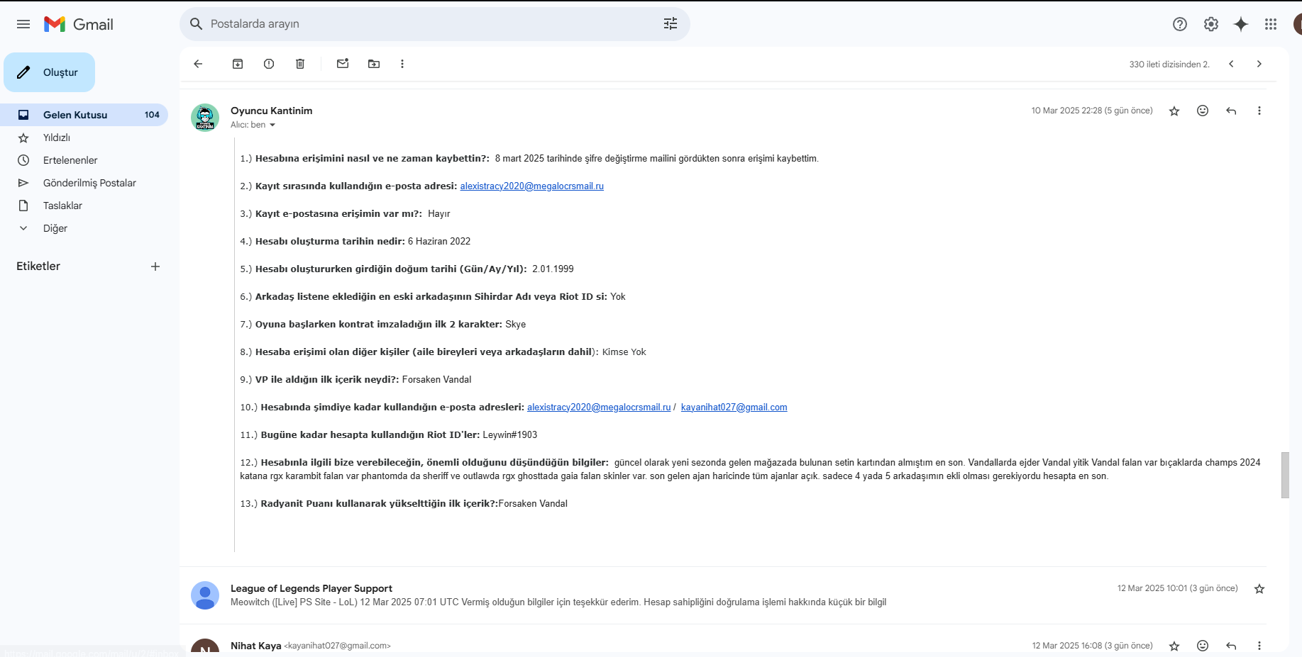
Task: Click Oyuncu Kantinim sender avatar
Action: pyautogui.click(x=205, y=118)
